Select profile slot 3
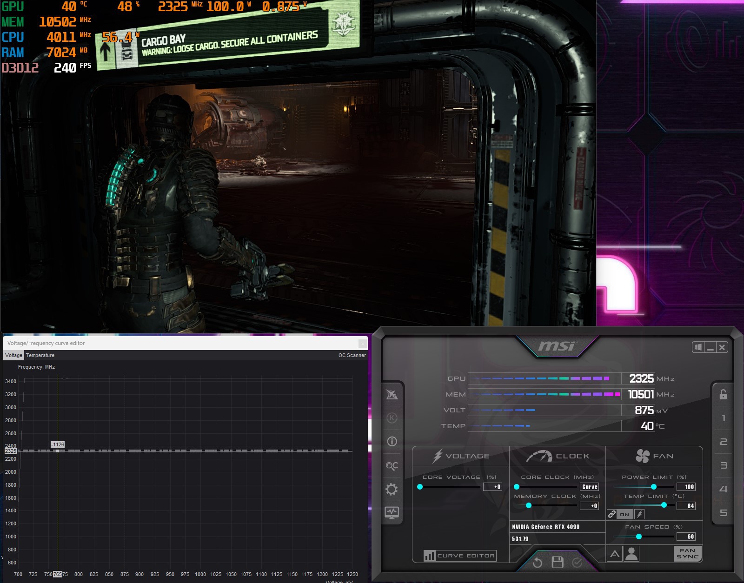The width and height of the screenshot is (744, 583). pos(723,465)
